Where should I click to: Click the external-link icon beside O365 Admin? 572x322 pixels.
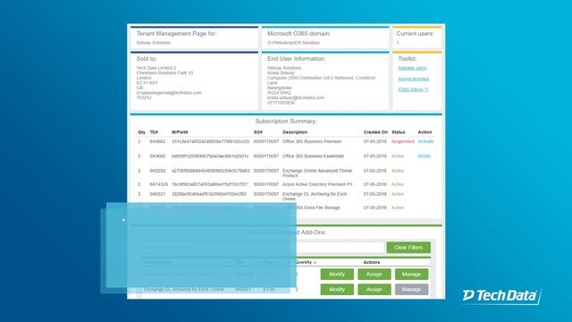[426, 89]
